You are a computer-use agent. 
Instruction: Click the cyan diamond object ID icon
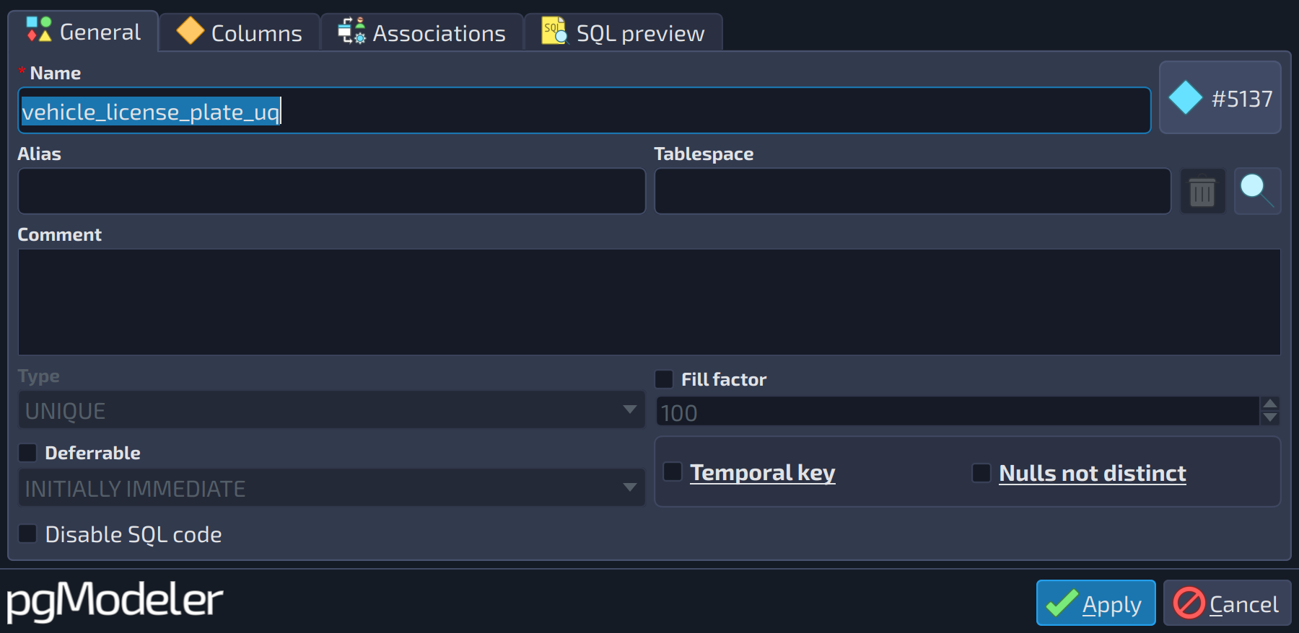pos(1185,98)
